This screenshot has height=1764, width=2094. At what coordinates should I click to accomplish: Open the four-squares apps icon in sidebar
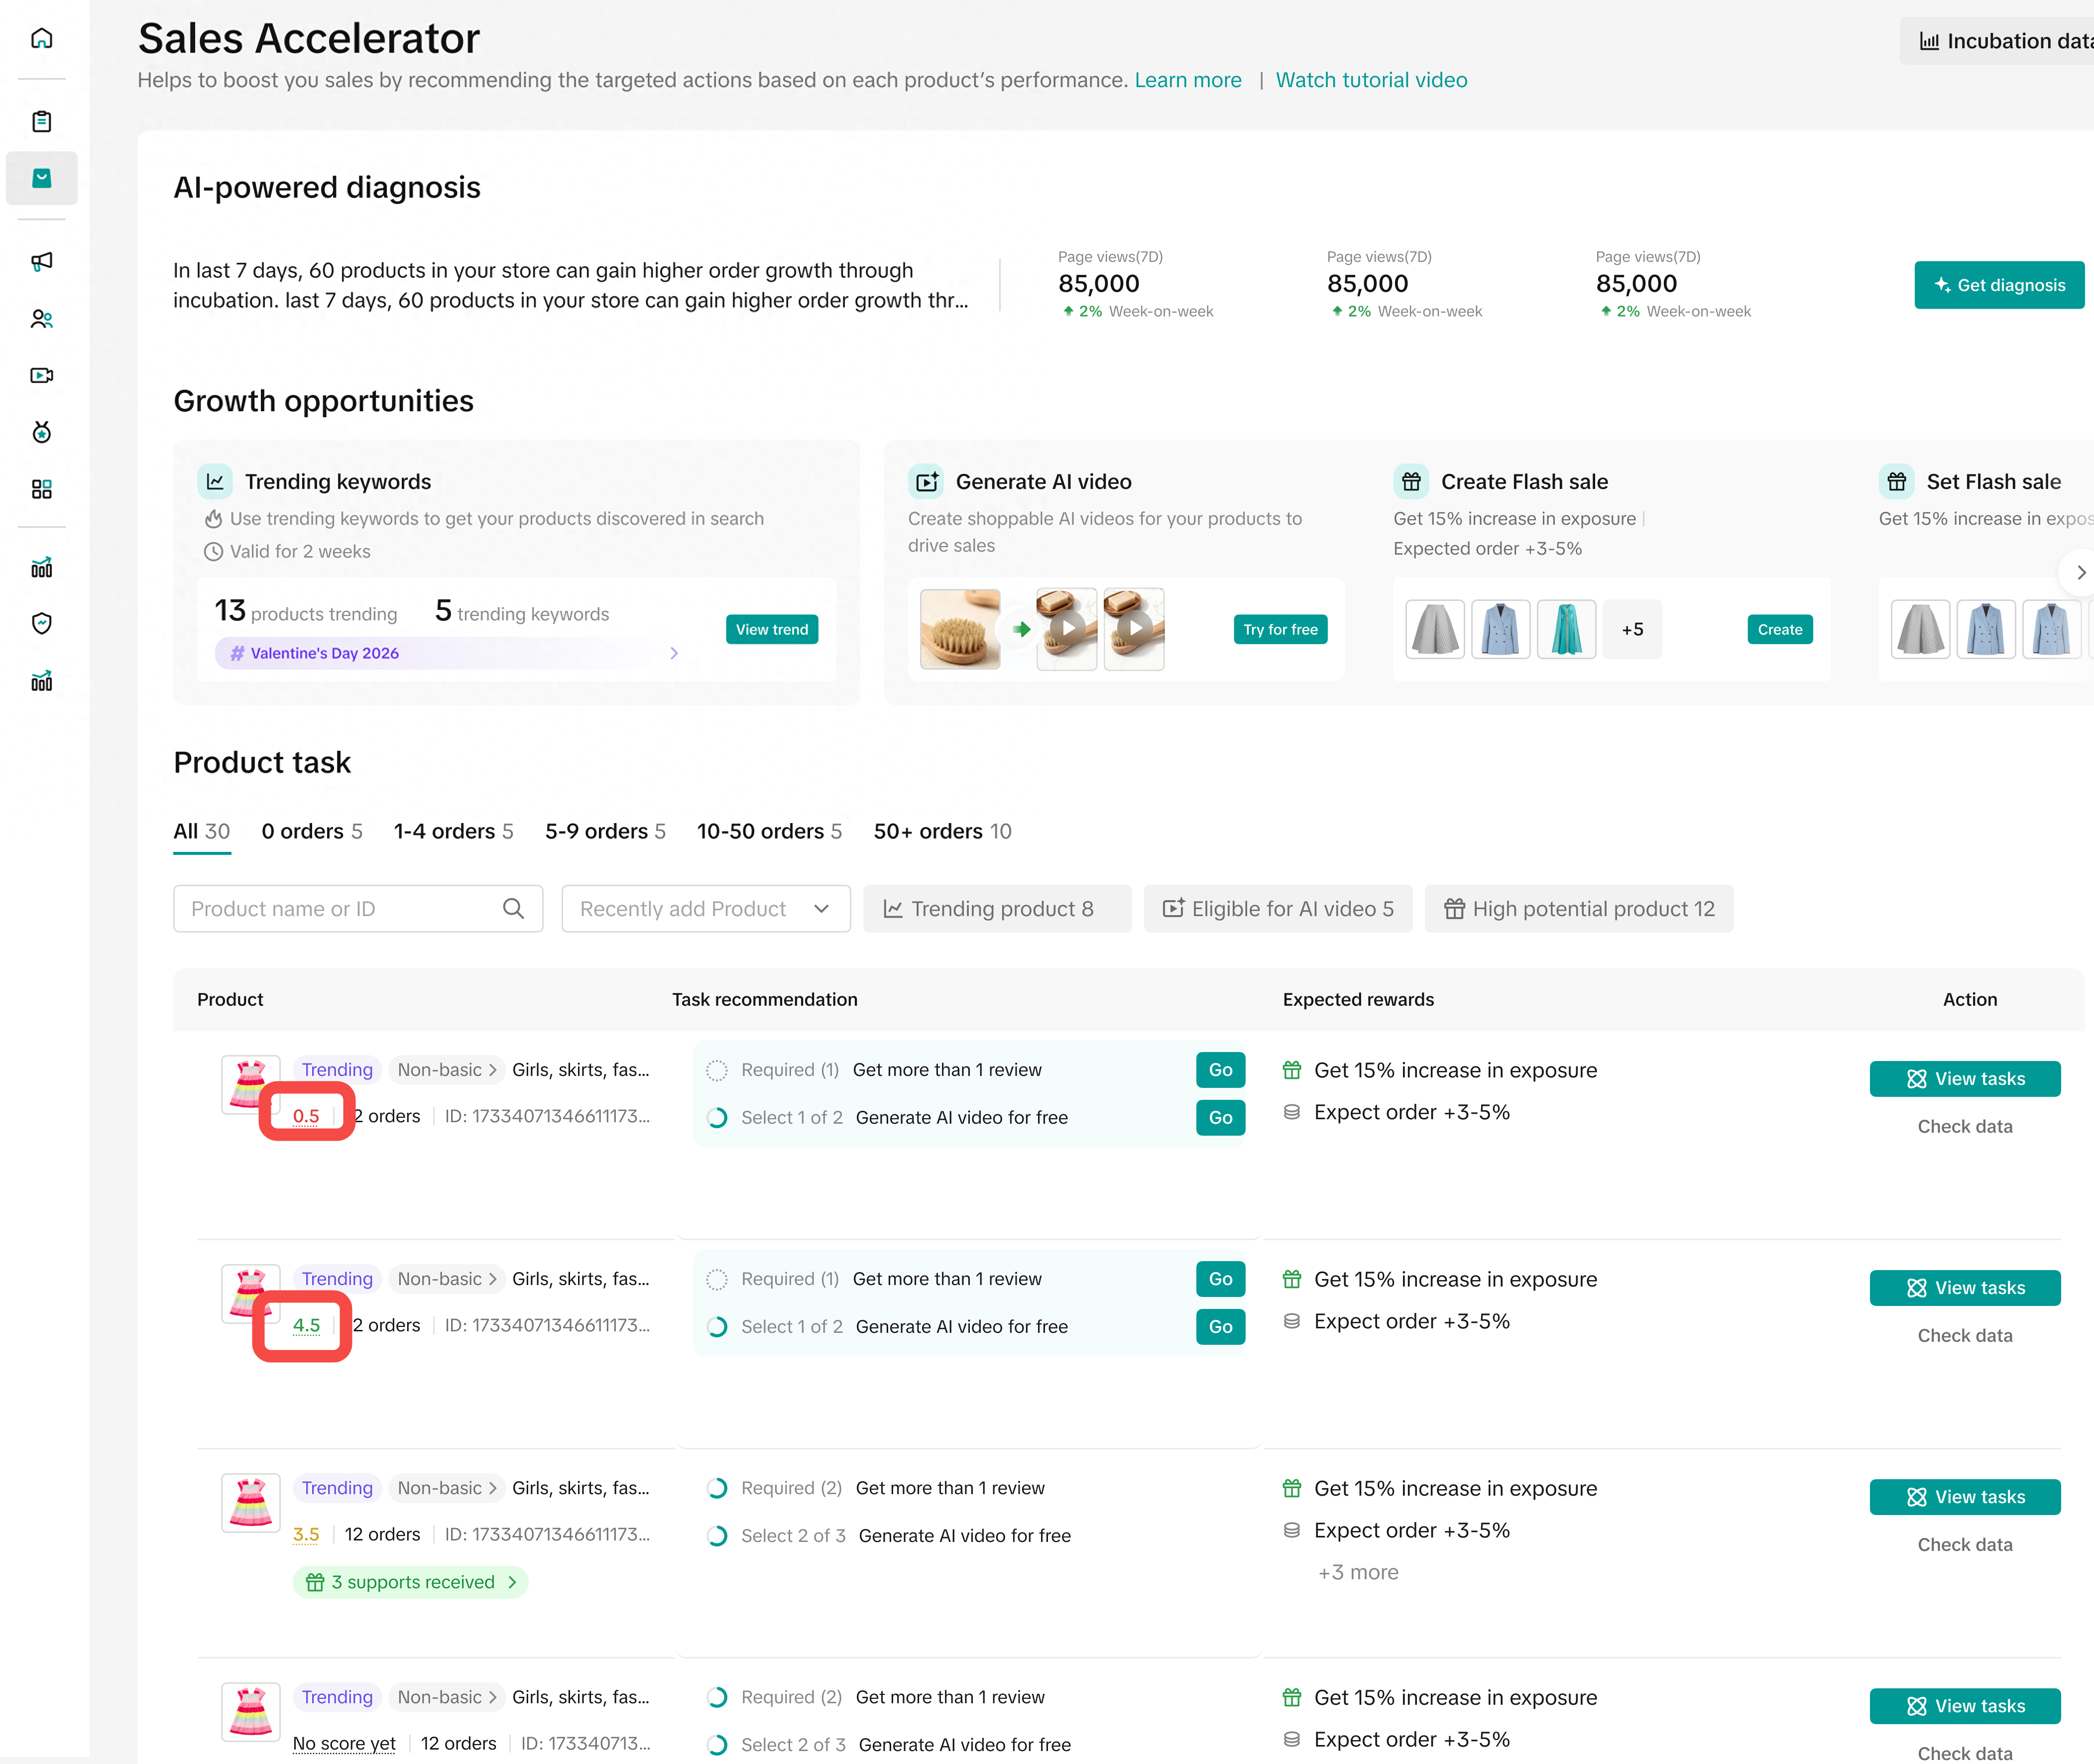[x=42, y=489]
